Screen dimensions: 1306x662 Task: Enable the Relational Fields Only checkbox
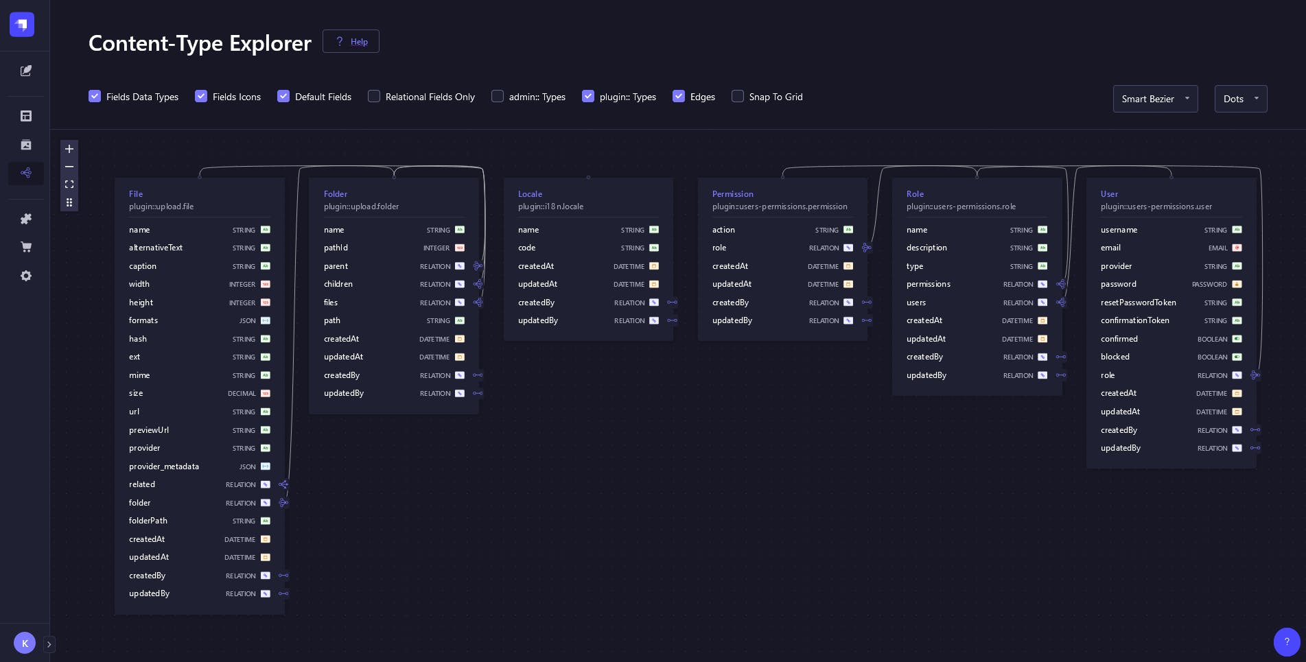pyautogui.click(x=374, y=96)
